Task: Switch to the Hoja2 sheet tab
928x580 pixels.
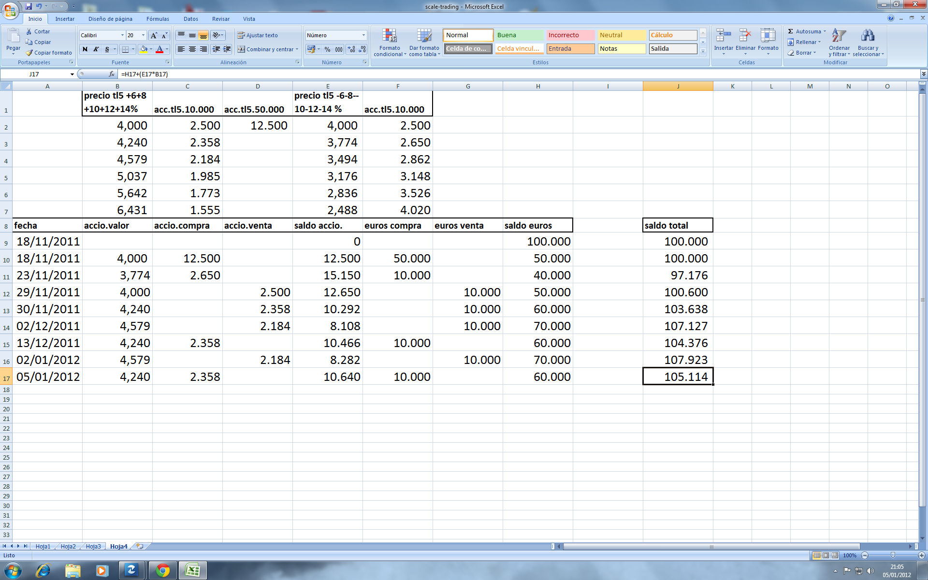Action: point(68,546)
